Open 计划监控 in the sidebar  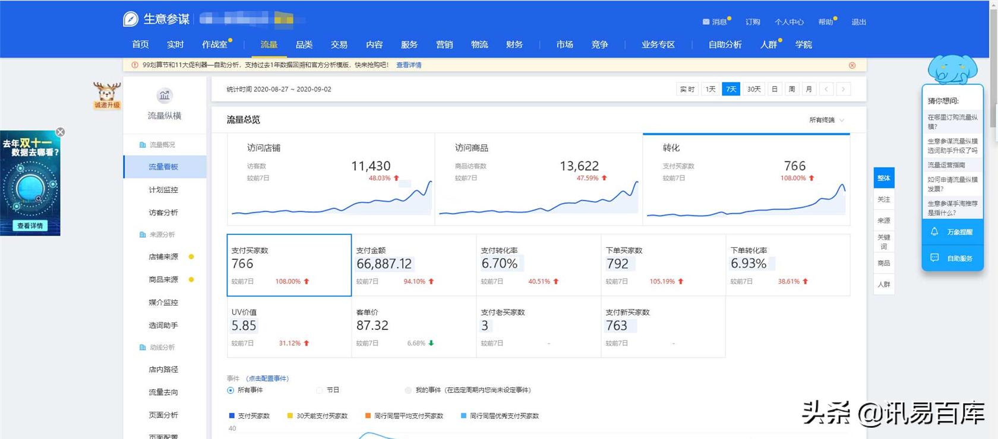coord(163,190)
